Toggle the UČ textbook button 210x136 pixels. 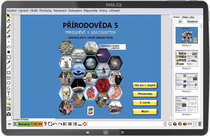[35, 124]
